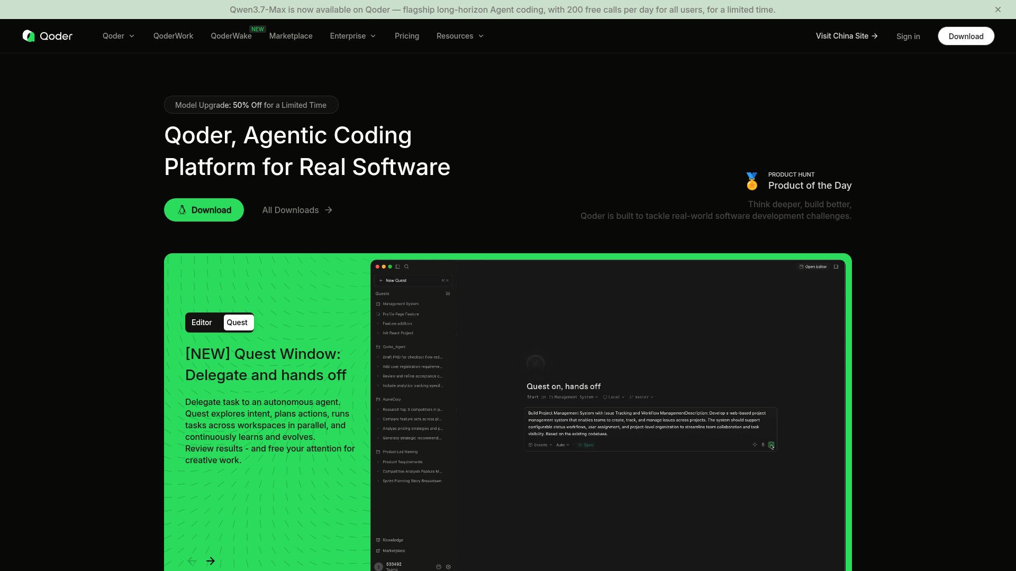Viewport: 1016px width, 571px height.
Task: Click the green Download button with Linux icon
Action: 204,210
